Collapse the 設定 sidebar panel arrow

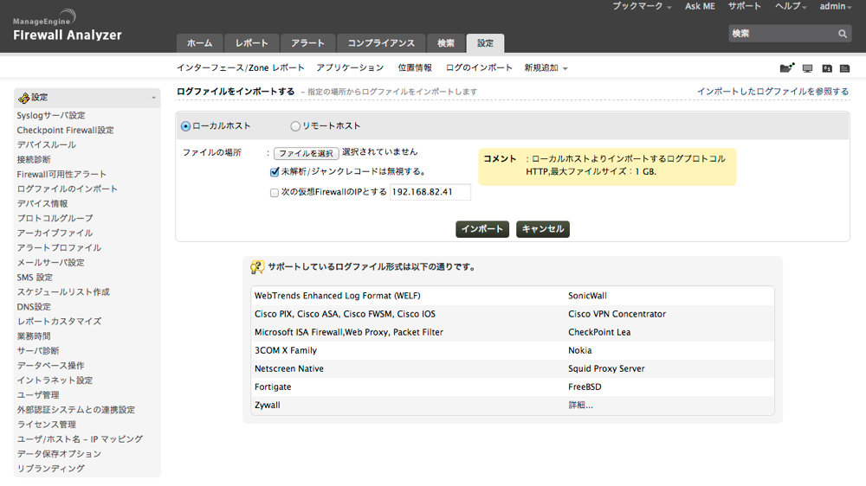153,98
